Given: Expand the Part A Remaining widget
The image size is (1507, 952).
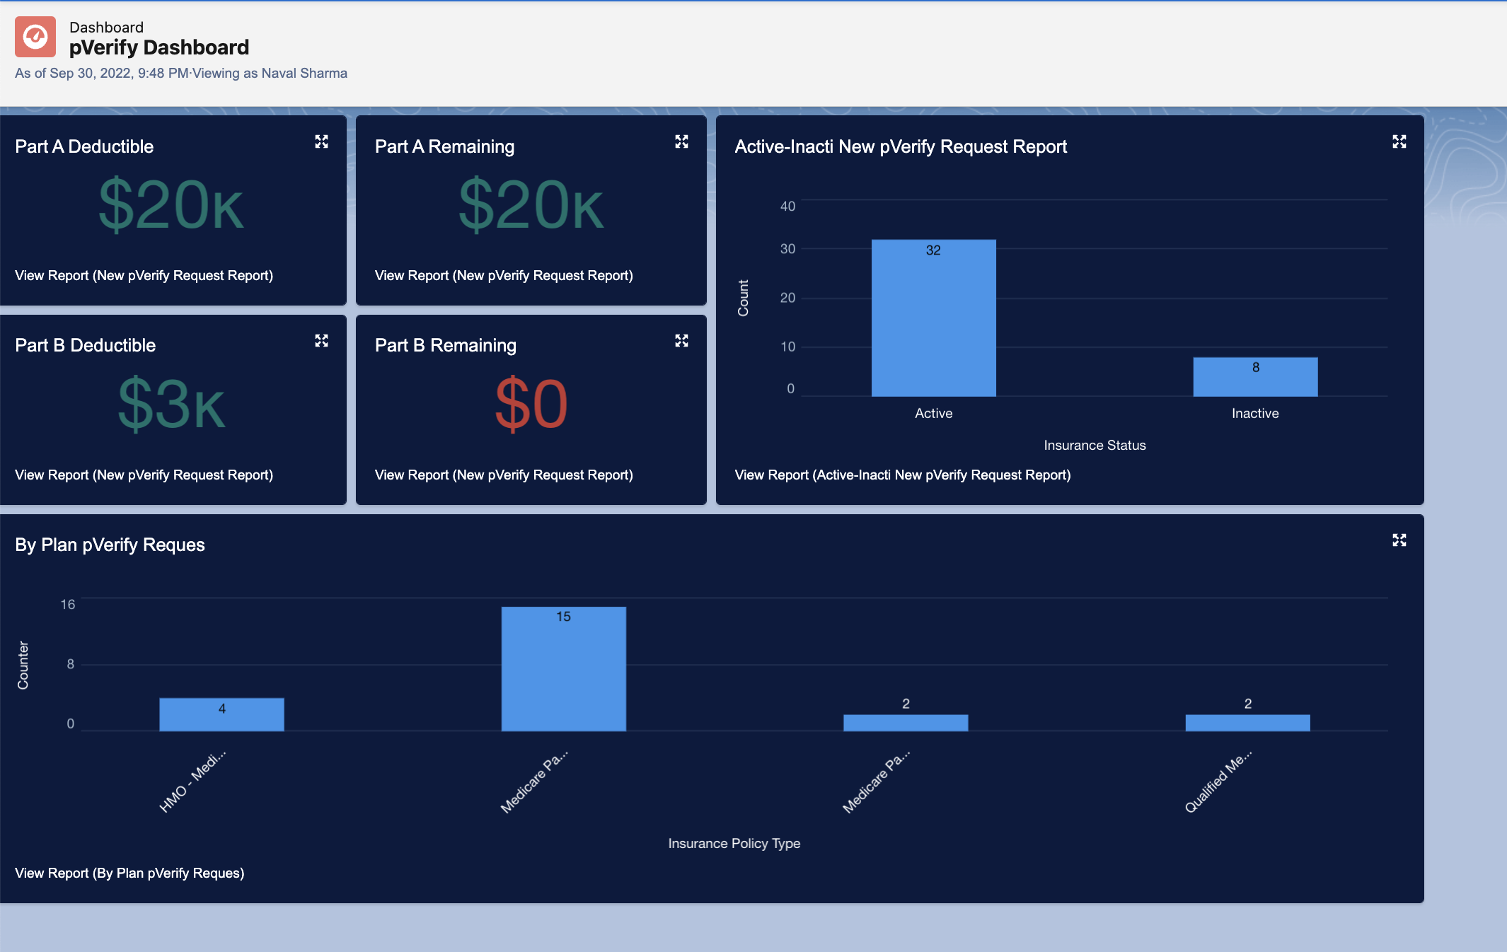Looking at the screenshot, I should (681, 141).
